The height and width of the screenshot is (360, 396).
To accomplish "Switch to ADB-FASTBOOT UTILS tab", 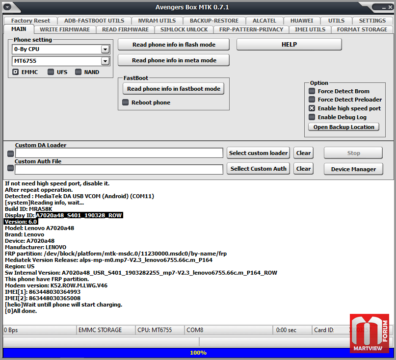I will click(x=94, y=21).
